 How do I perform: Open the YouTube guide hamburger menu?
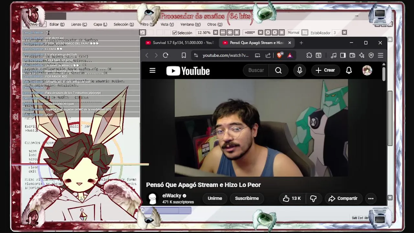pos(152,70)
